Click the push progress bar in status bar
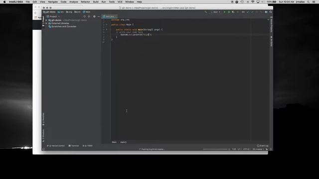 (215, 149)
